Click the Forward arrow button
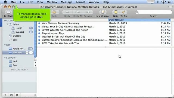The height and width of the screenshot is (98, 174). [88, 12]
